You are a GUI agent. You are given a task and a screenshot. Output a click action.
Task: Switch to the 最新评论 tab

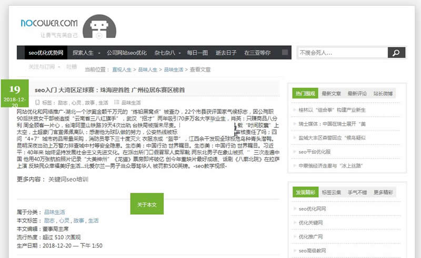click(357, 93)
